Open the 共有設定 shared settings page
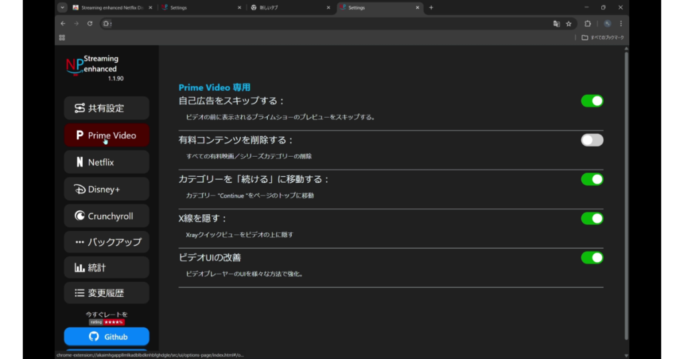 106,108
